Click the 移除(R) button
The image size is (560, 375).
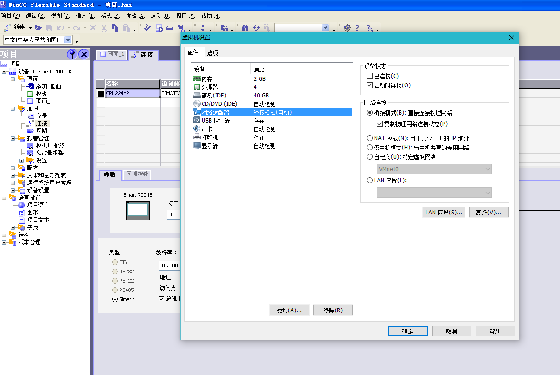[x=333, y=310]
